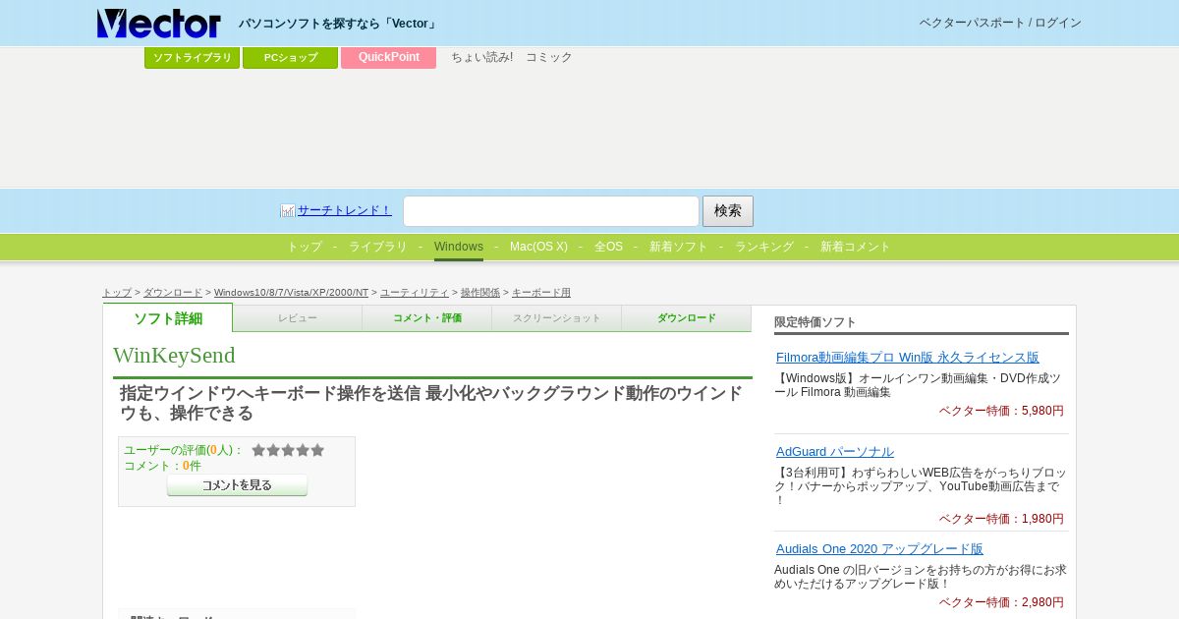Click 限定特価ソフト heading
1179x619 pixels.
(x=815, y=322)
